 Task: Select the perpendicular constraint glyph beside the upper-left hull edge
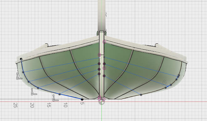(19, 76)
